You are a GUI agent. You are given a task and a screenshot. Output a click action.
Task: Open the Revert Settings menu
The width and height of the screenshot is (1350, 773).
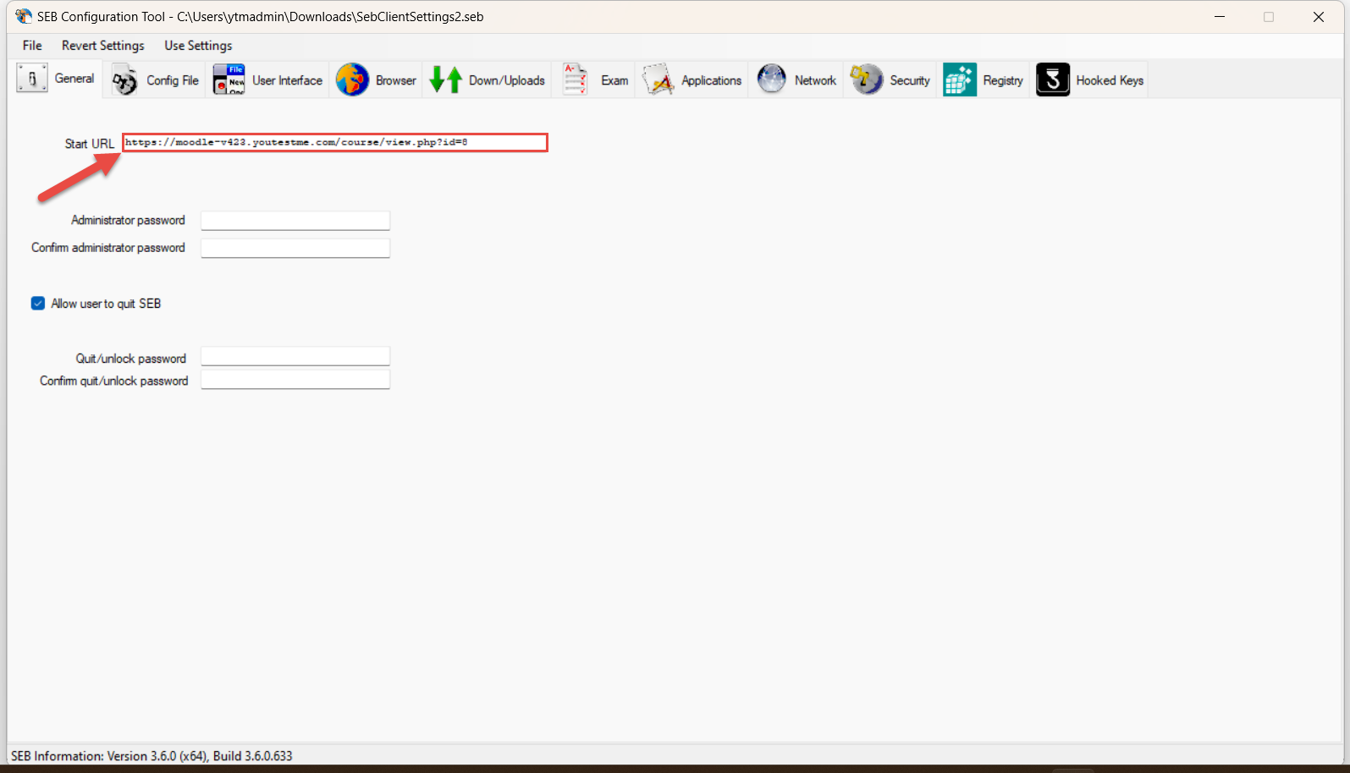tap(102, 46)
